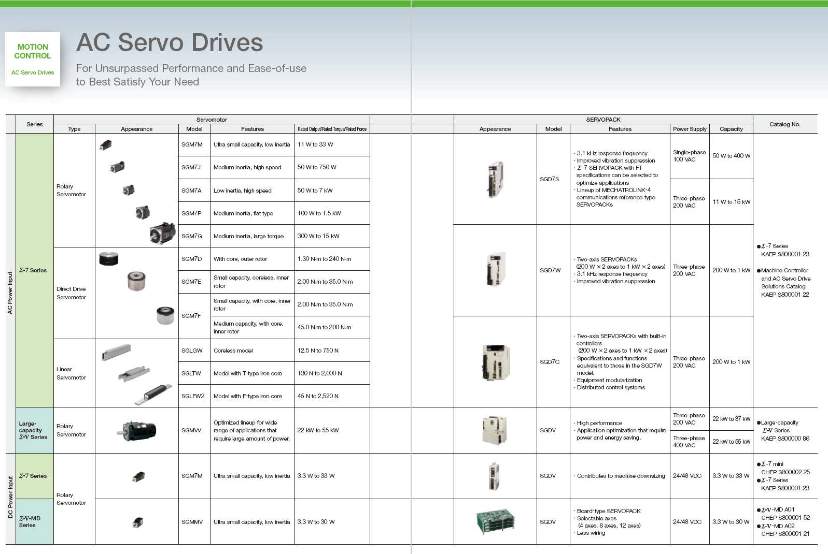Click the Σ-V-MD Series cell
Screen dimensions: 828x554
point(35,521)
